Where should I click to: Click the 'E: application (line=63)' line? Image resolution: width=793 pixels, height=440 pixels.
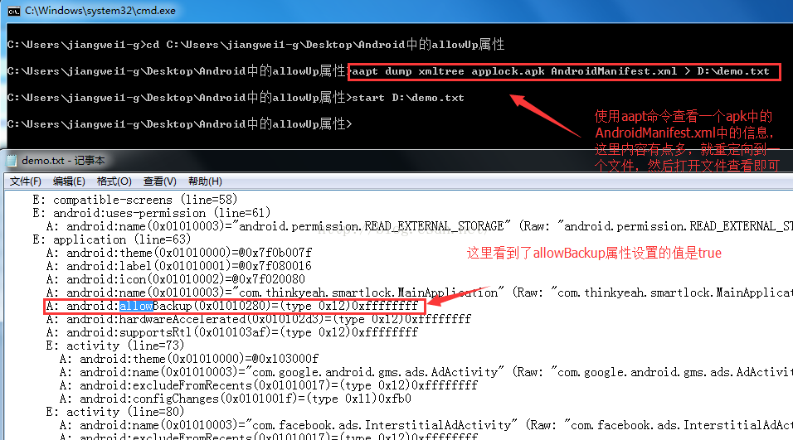tap(112, 239)
